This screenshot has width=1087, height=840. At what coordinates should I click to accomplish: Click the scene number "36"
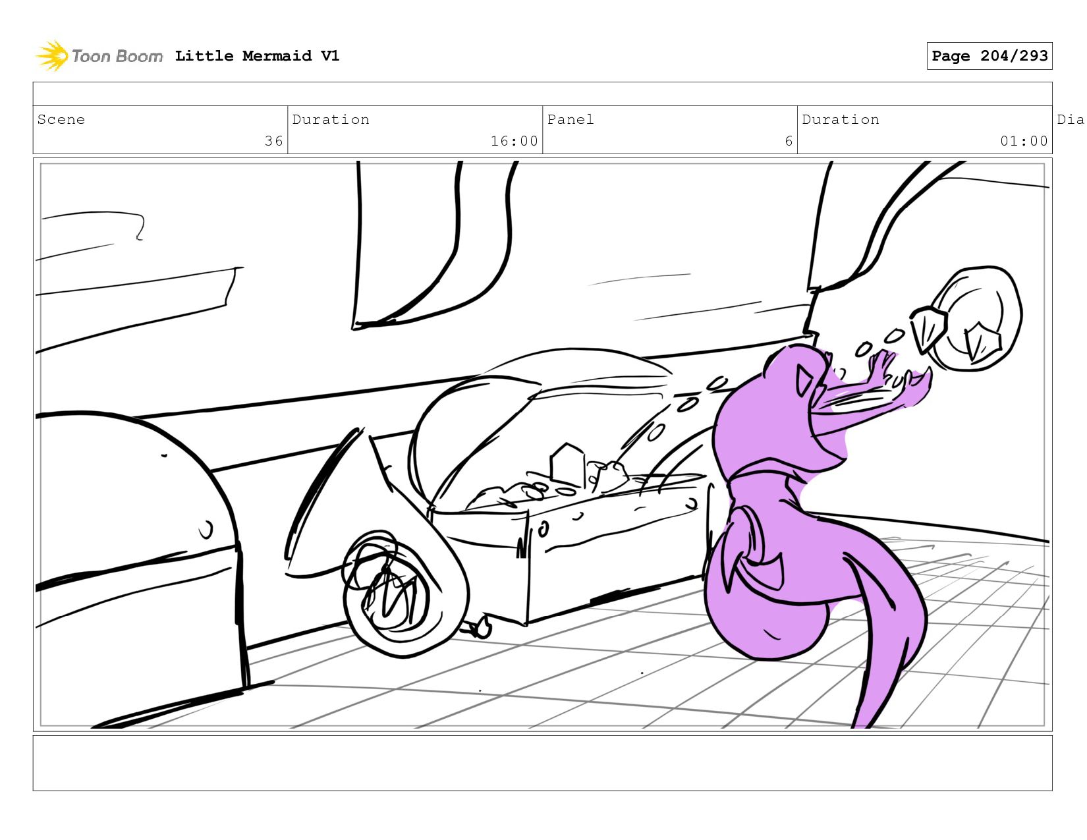click(274, 141)
